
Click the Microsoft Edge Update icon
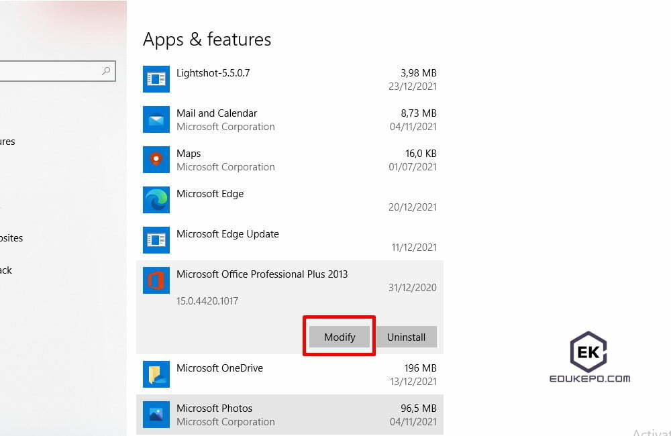156,240
